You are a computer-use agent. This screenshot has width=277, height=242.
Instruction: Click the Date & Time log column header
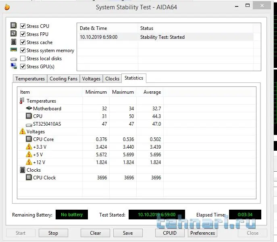tap(107, 28)
